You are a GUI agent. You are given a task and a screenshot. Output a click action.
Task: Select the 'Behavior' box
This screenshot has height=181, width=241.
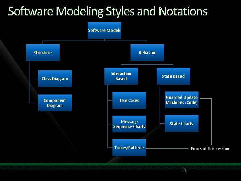pos(147,53)
